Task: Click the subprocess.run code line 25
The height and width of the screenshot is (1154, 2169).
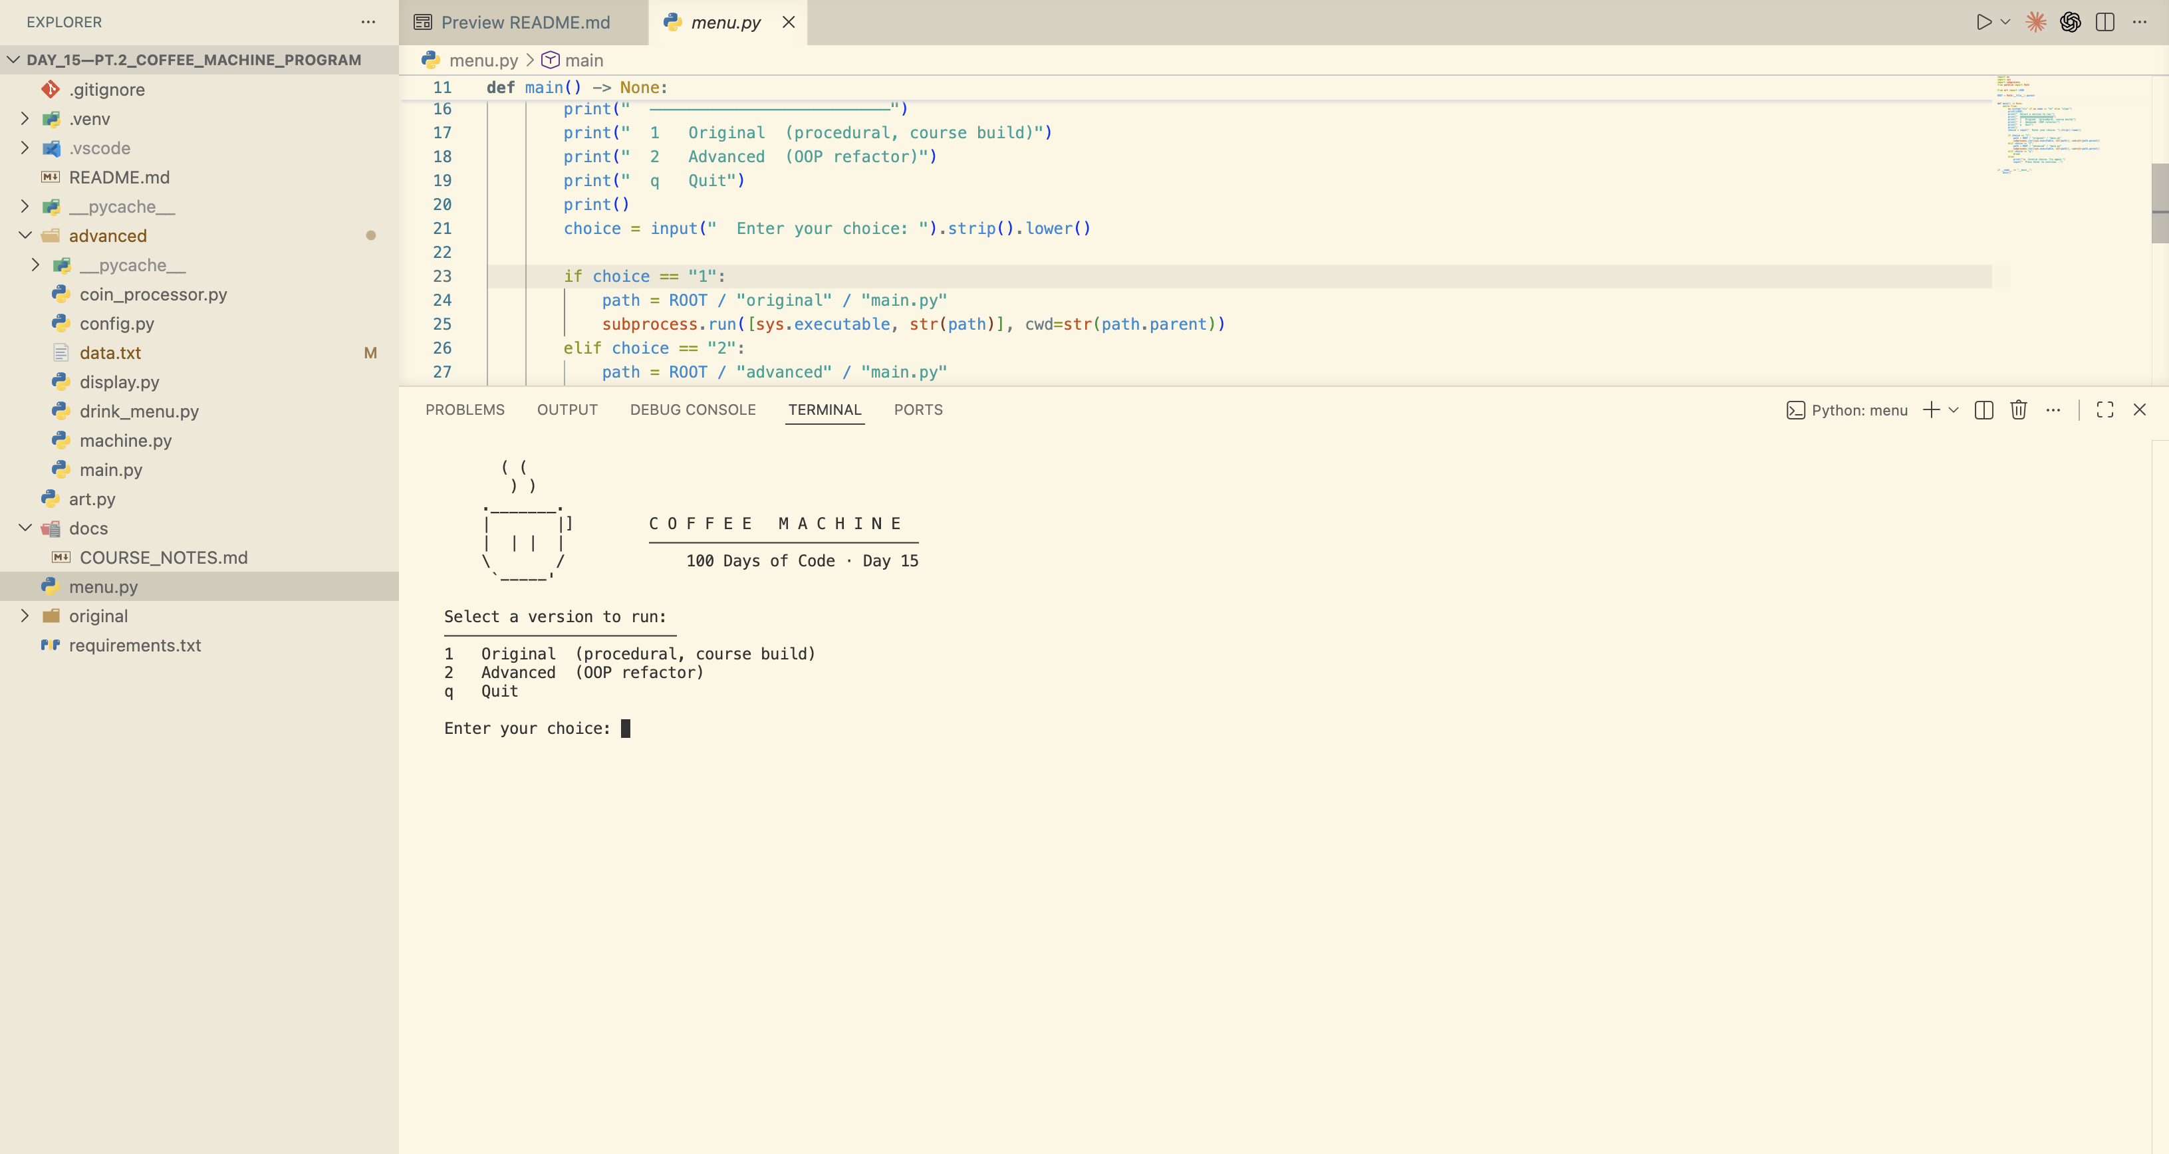Action: click(914, 324)
